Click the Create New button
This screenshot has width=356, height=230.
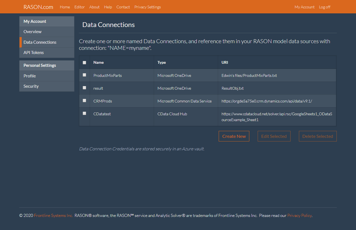pos(234,136)
